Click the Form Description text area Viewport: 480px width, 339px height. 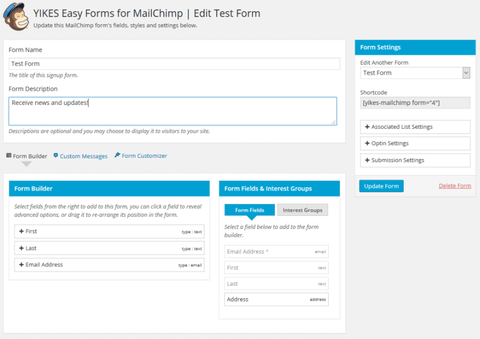pyautogui.click(x=173, y=111)
